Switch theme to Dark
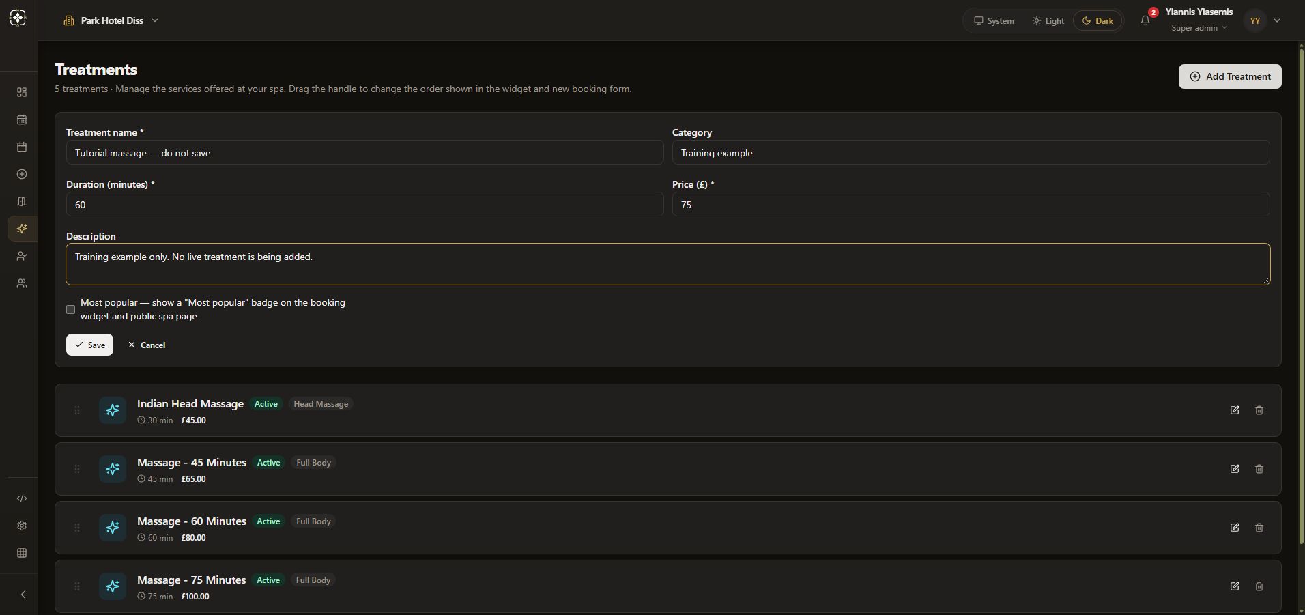 (x=1098, y=20)
